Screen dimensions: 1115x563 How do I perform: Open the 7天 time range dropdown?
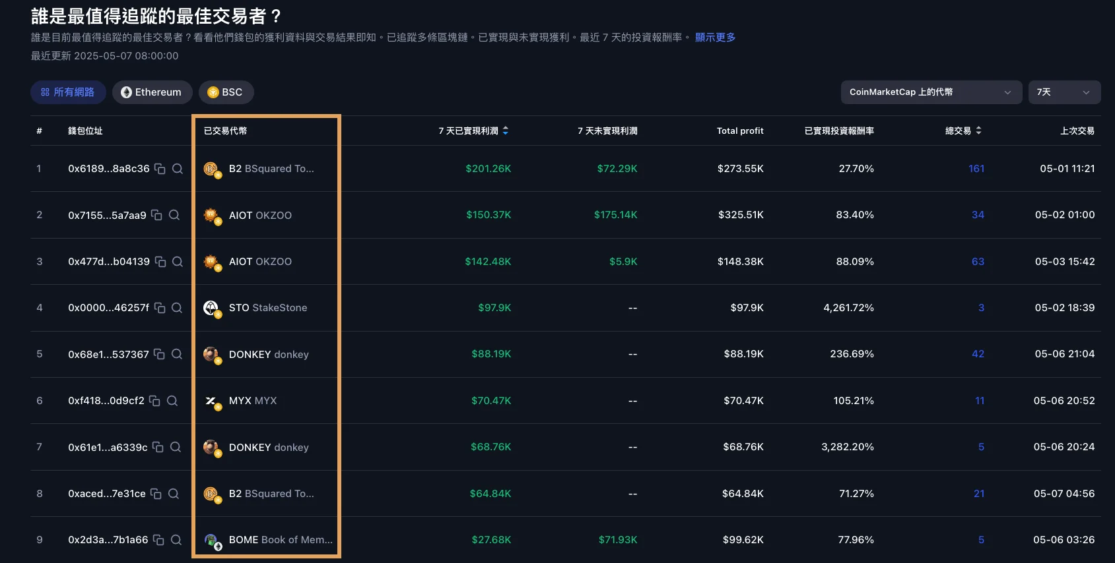(x=1064, y=92)
